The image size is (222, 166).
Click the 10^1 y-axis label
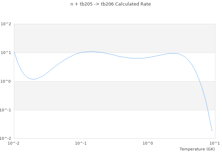[6, 53]
